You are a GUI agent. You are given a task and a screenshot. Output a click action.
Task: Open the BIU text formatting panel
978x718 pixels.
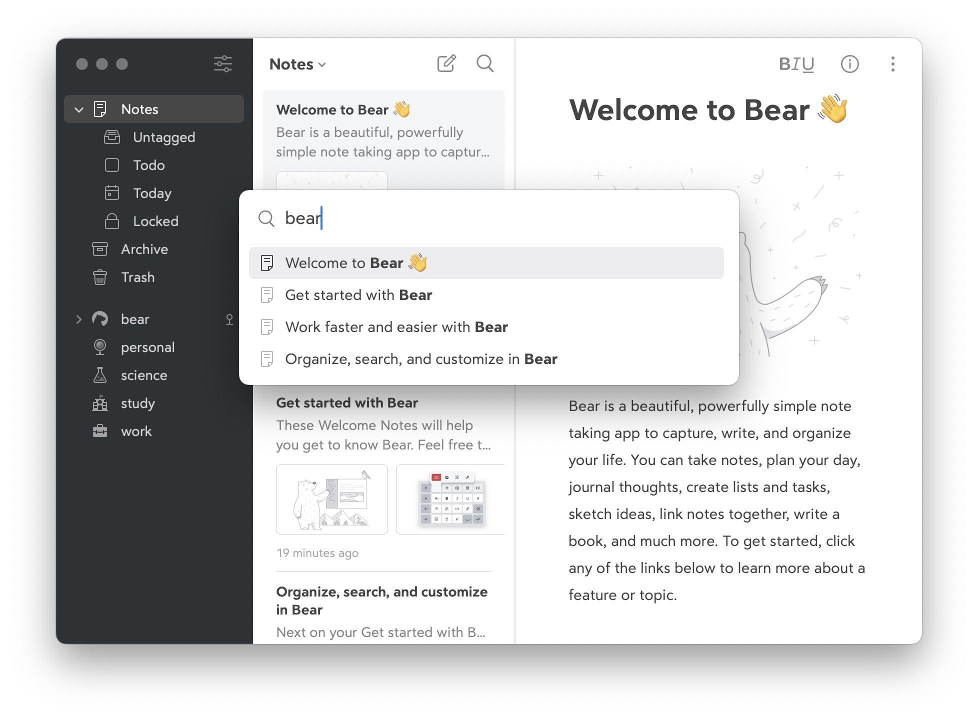point(796,64)
